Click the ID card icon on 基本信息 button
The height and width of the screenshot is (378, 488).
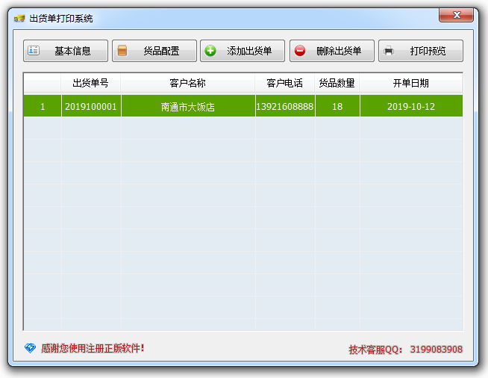[34, 51]
